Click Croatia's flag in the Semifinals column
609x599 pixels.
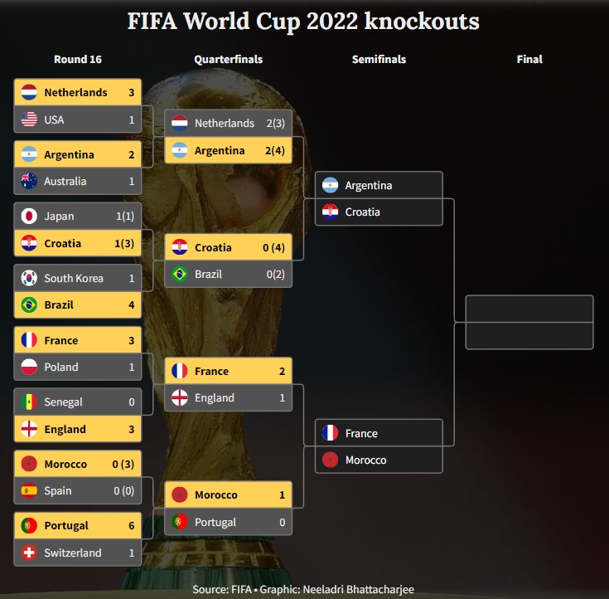331,212
